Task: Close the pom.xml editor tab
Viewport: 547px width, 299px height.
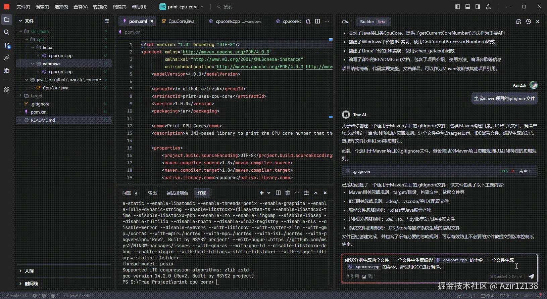Action: (152, 21)
